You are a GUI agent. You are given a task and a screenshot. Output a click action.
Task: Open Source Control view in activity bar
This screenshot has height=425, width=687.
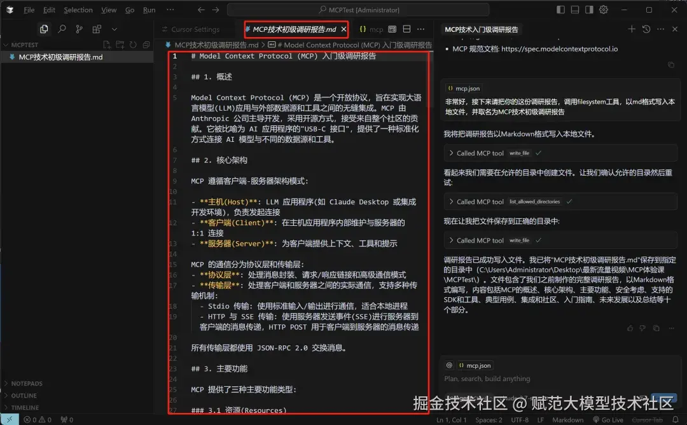[80, 29]
